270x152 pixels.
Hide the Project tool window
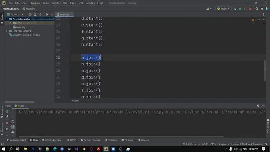point(52,14)
